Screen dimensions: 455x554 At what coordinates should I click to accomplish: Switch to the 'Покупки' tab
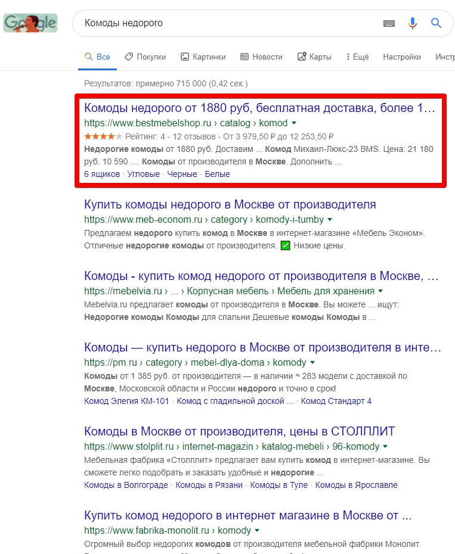[145, 57]
